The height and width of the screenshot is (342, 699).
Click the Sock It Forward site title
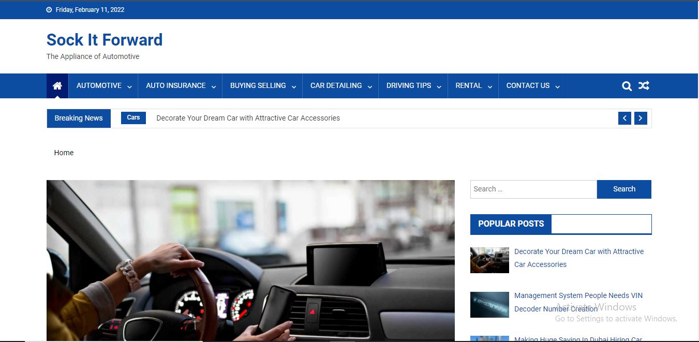tap(105, 40)
